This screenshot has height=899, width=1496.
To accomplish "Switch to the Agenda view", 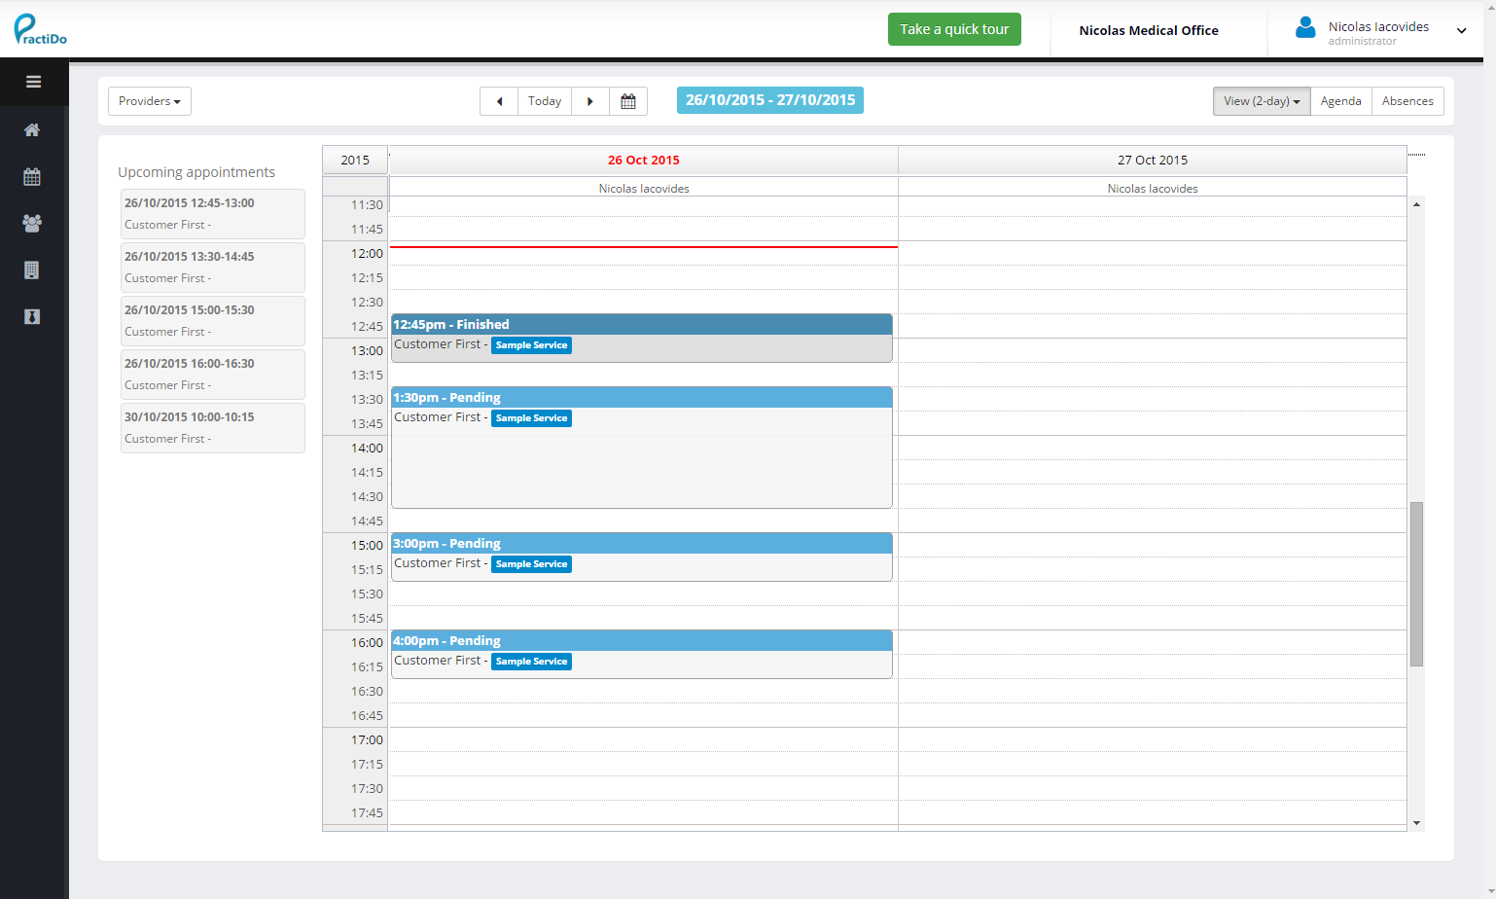I will (x=1341, y=101).
